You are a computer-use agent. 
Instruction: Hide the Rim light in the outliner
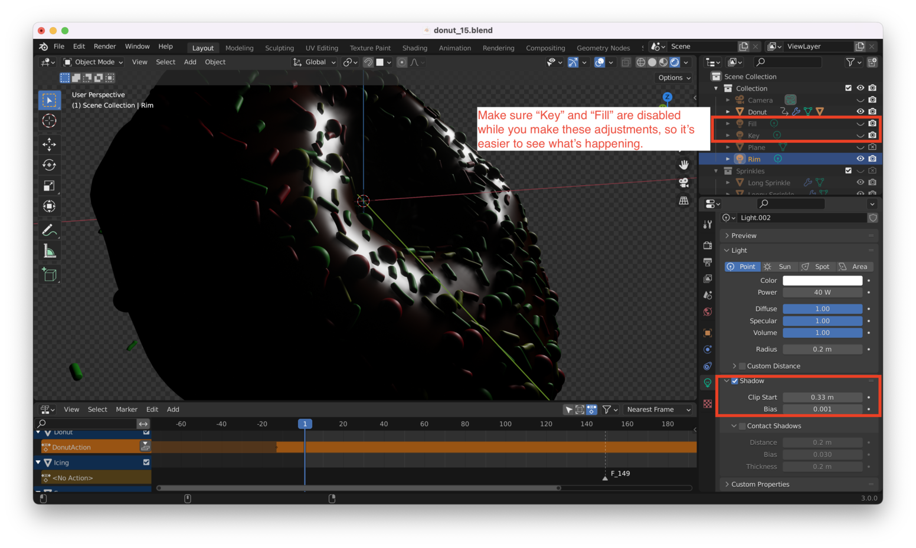860,159
